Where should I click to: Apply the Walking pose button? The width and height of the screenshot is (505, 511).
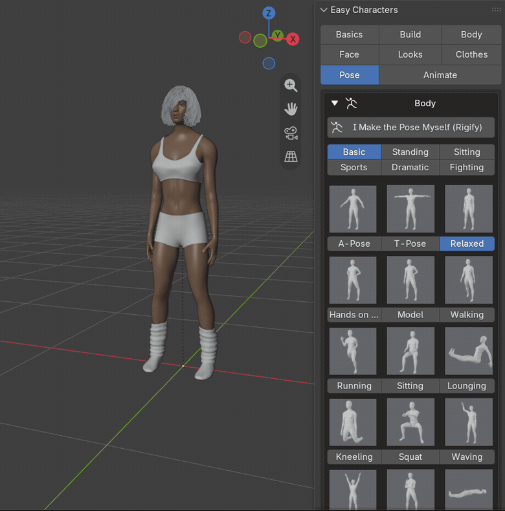(467, 315)
